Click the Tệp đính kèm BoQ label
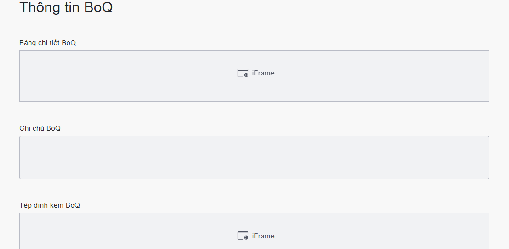This screenshot has height=249, width=509. pos(50,205)
